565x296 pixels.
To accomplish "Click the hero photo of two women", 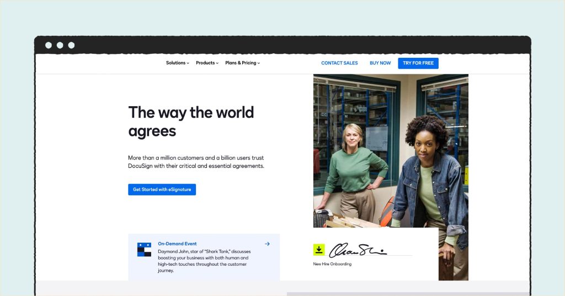I will 391,151.
